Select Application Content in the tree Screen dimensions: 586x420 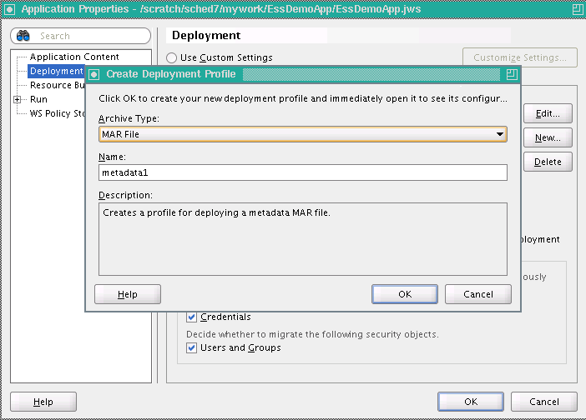(74, 57)
